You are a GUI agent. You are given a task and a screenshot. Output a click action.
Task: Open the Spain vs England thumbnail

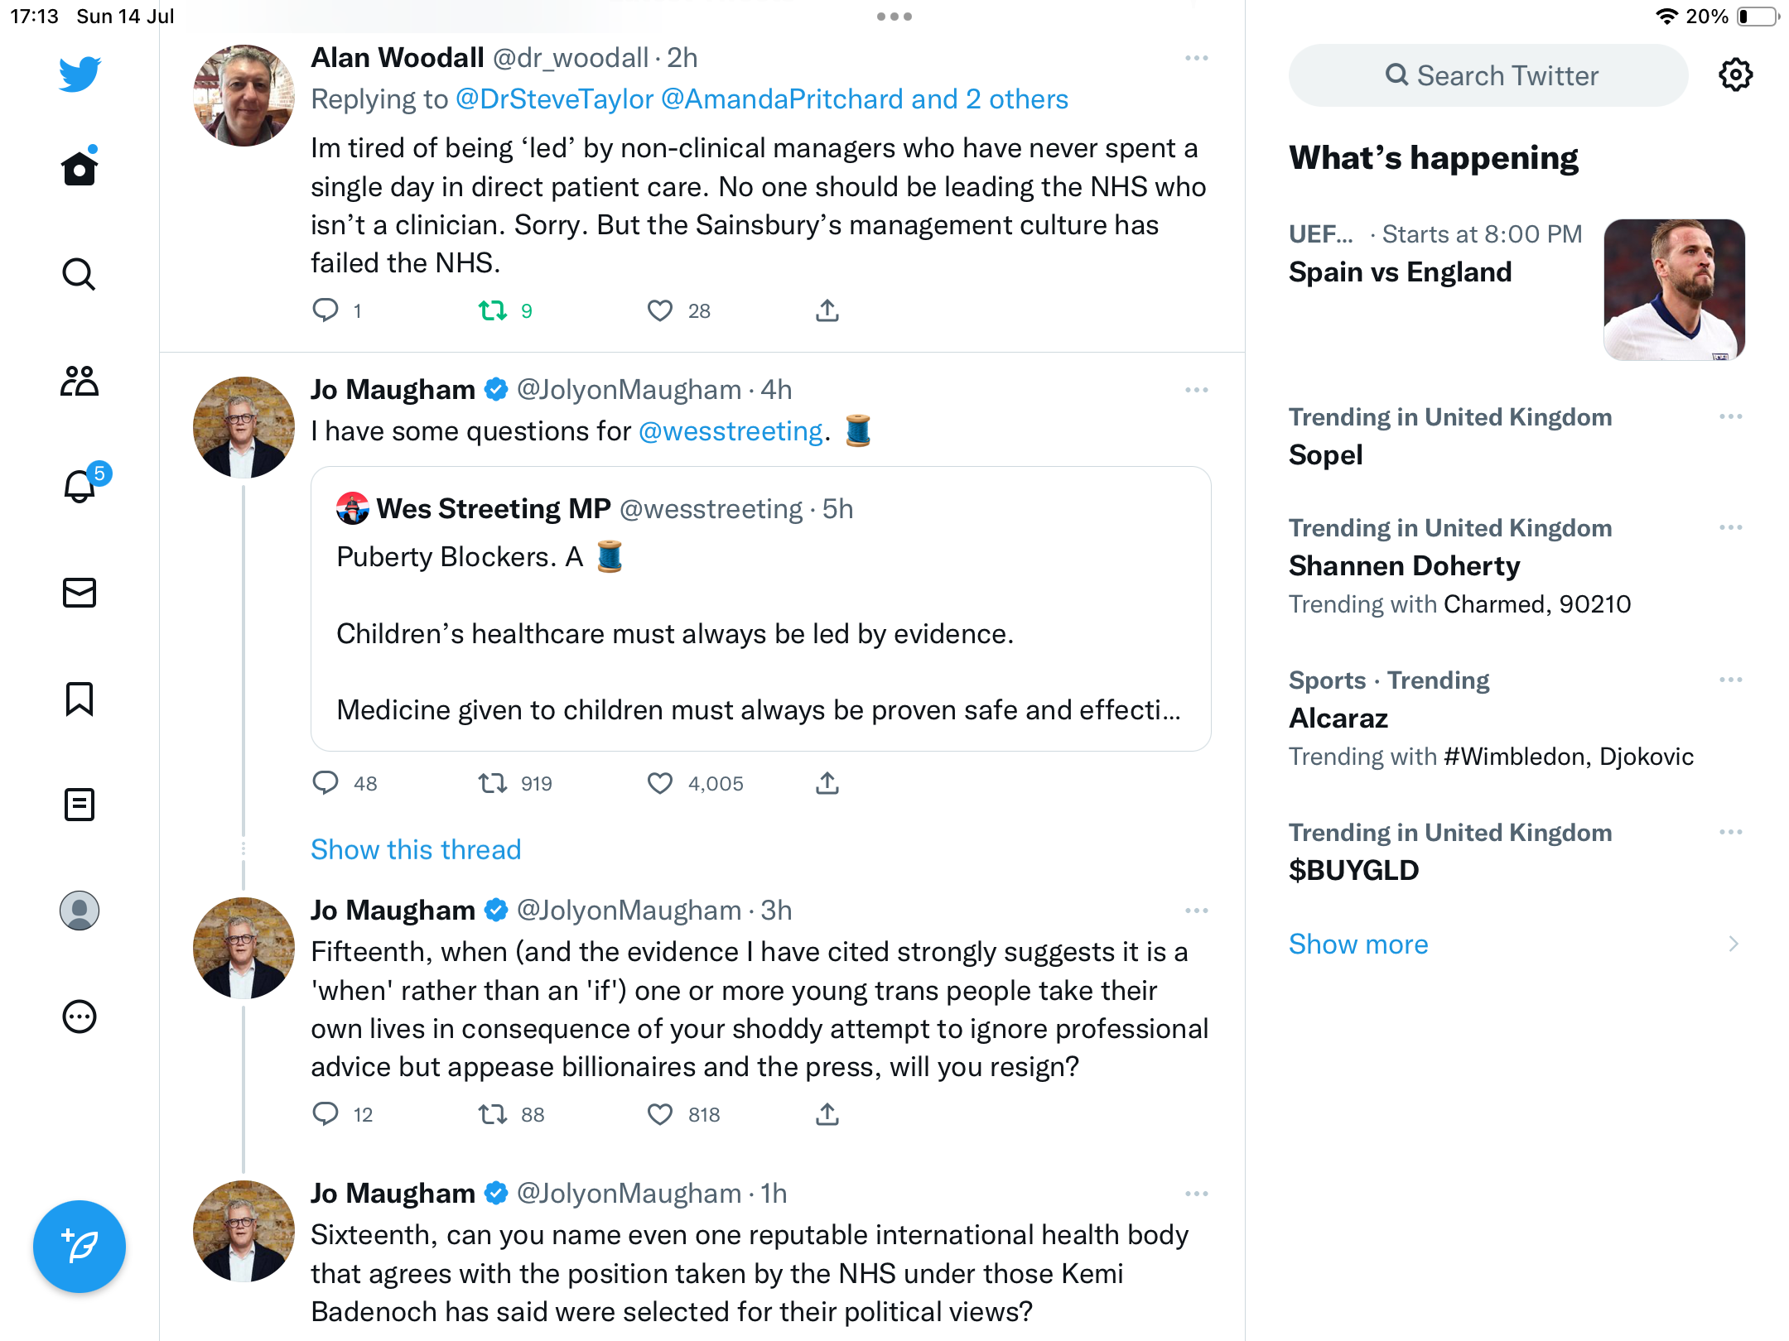pos(1674,290)
